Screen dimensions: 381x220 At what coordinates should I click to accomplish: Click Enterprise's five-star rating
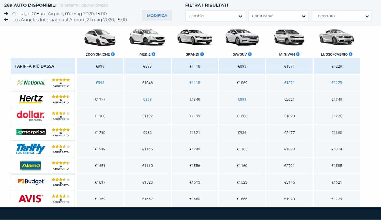[x=61, y=130]
